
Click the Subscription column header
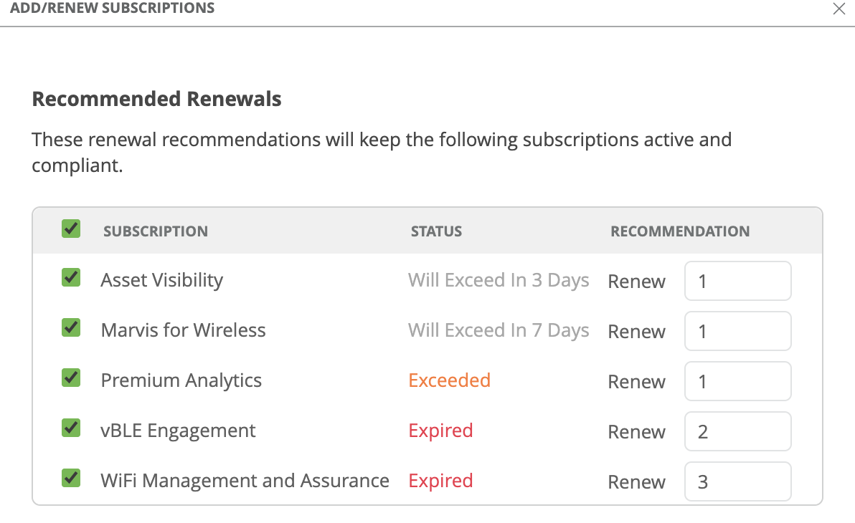156,231
